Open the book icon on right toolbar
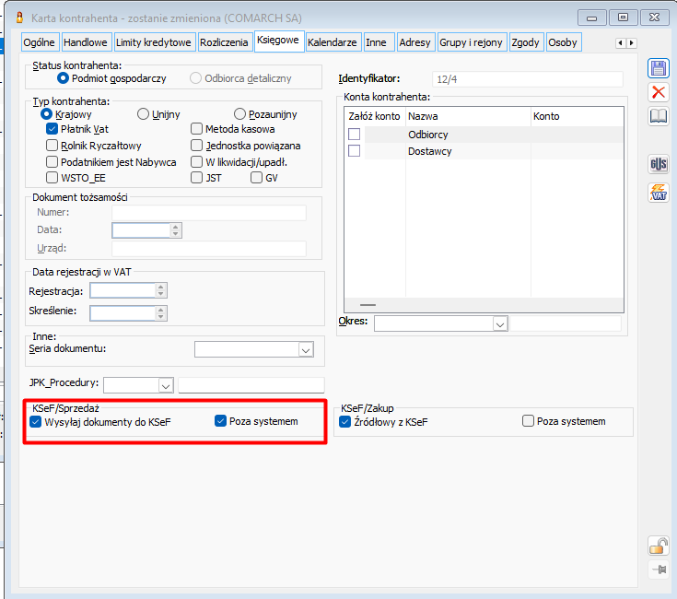 658,116
